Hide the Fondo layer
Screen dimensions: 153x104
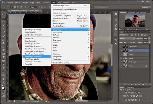pyautogui.click(x=121, y=66)
